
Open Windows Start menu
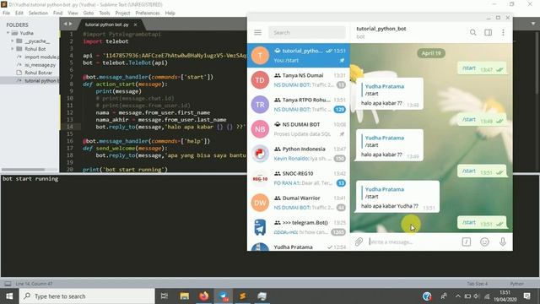(9, 296)
